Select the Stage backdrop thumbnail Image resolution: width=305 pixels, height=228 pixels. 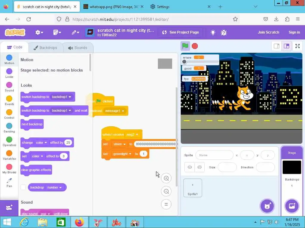click(292, 167)
